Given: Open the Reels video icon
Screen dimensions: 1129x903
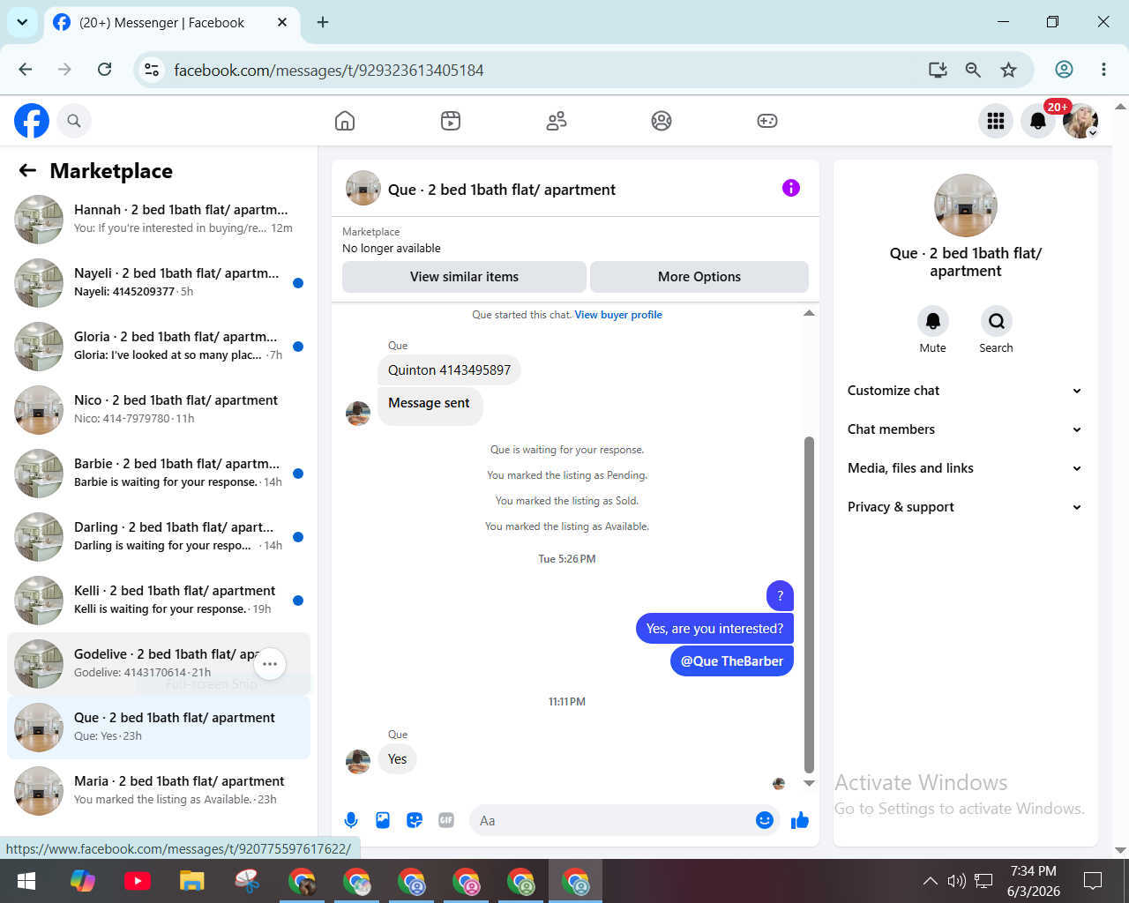Looking at the screenshot, I should click(451, 121).
